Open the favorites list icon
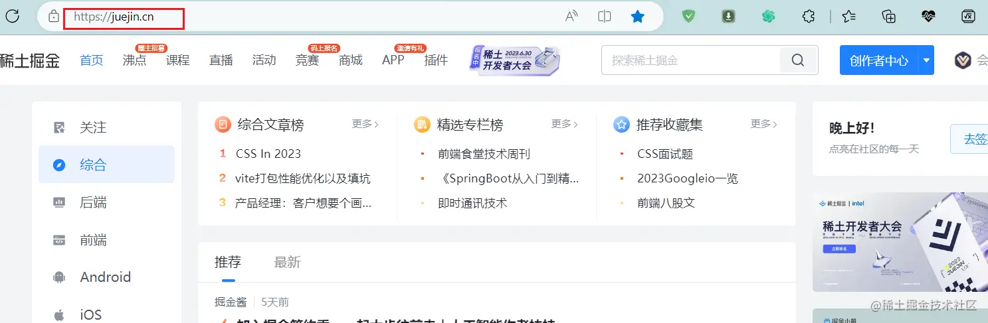 [849, 17]
